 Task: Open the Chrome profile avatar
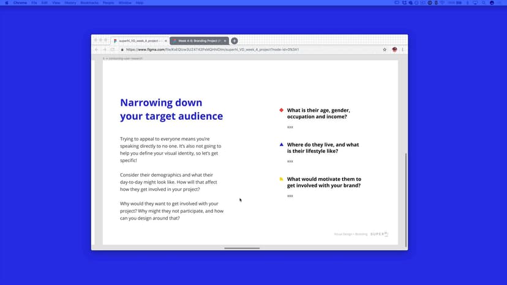(394, 50)
